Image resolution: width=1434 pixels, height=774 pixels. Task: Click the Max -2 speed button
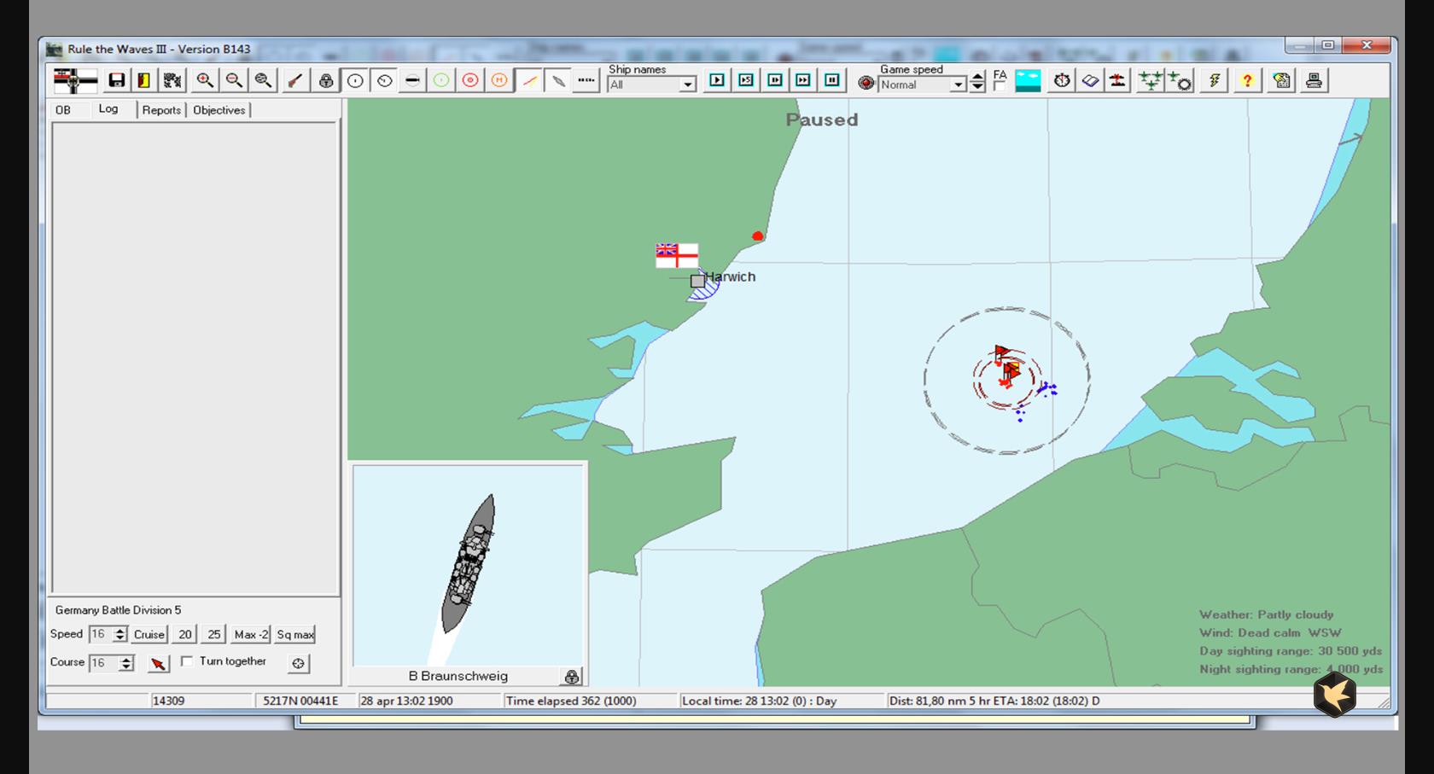click(x=251, y=634)
